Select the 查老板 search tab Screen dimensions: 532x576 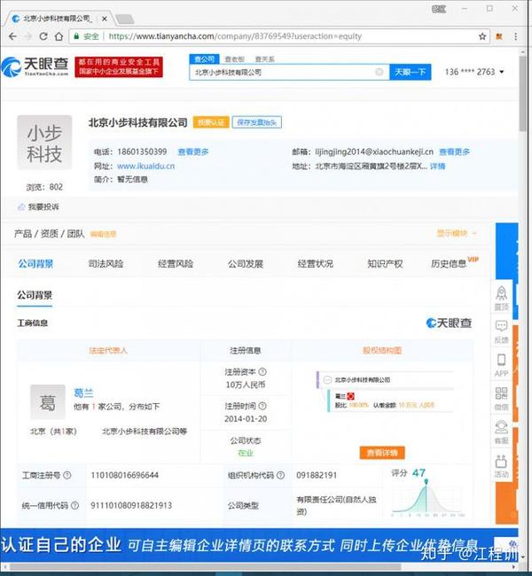[x=235, y=59]
